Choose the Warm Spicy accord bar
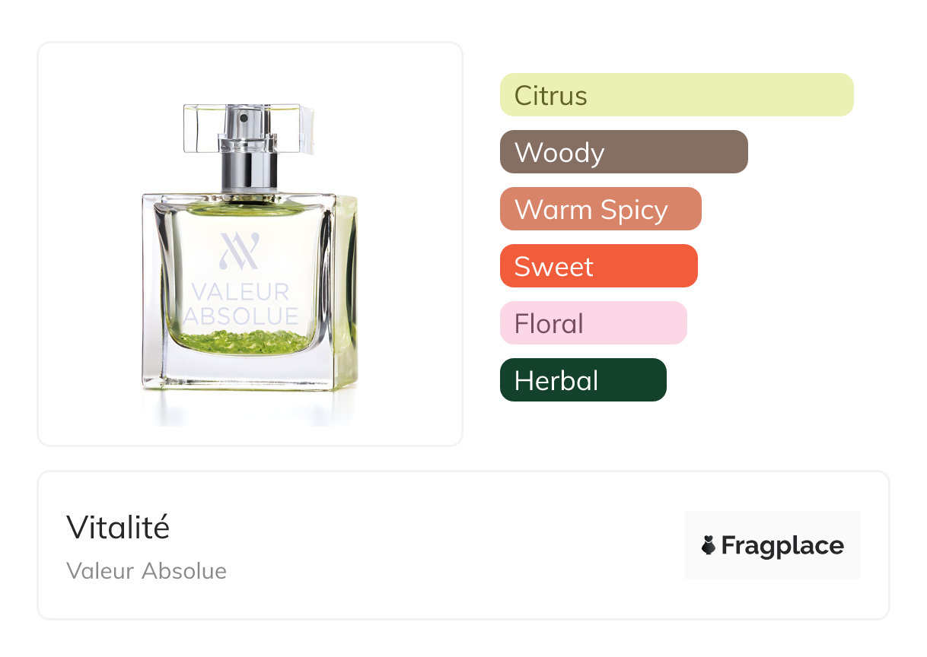927x657 pixels. click(x=600, y=209)
